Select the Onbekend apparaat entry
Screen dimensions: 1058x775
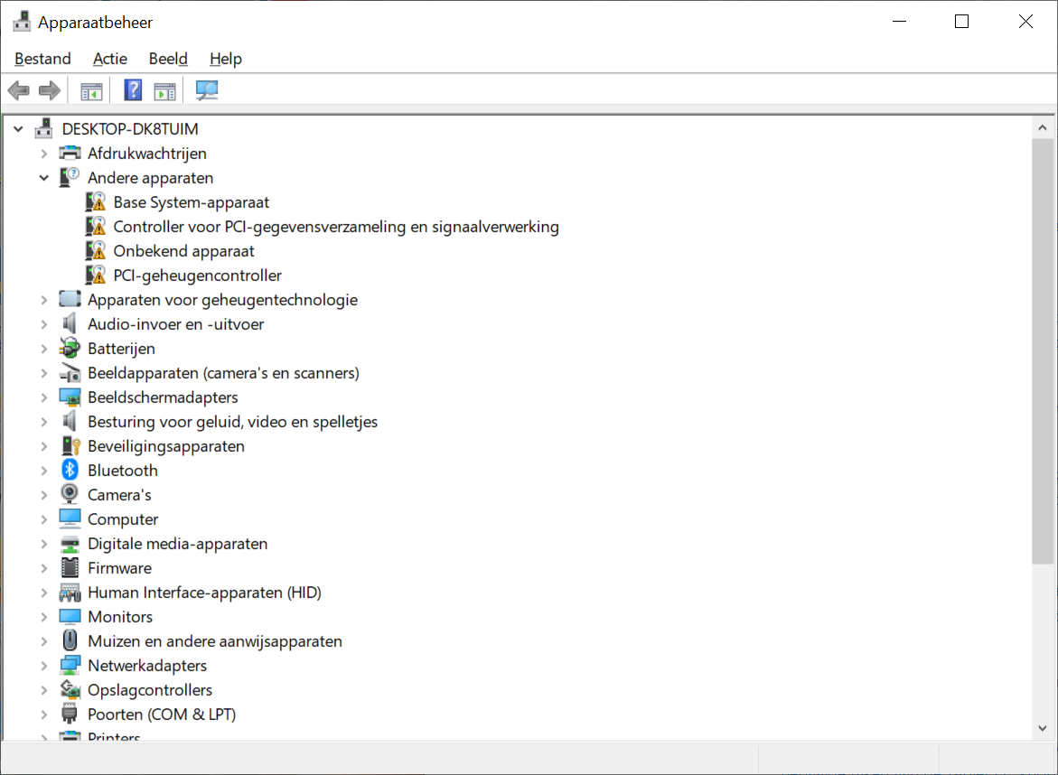[183, 251]
